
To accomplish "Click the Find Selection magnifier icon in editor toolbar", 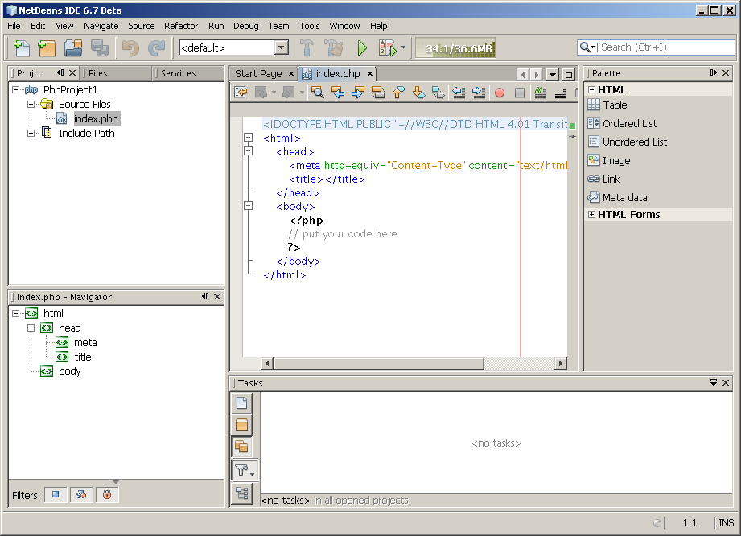I will point(318,93).
